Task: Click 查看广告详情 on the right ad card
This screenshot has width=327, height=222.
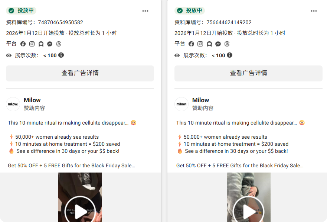Action: click(248, 73)
